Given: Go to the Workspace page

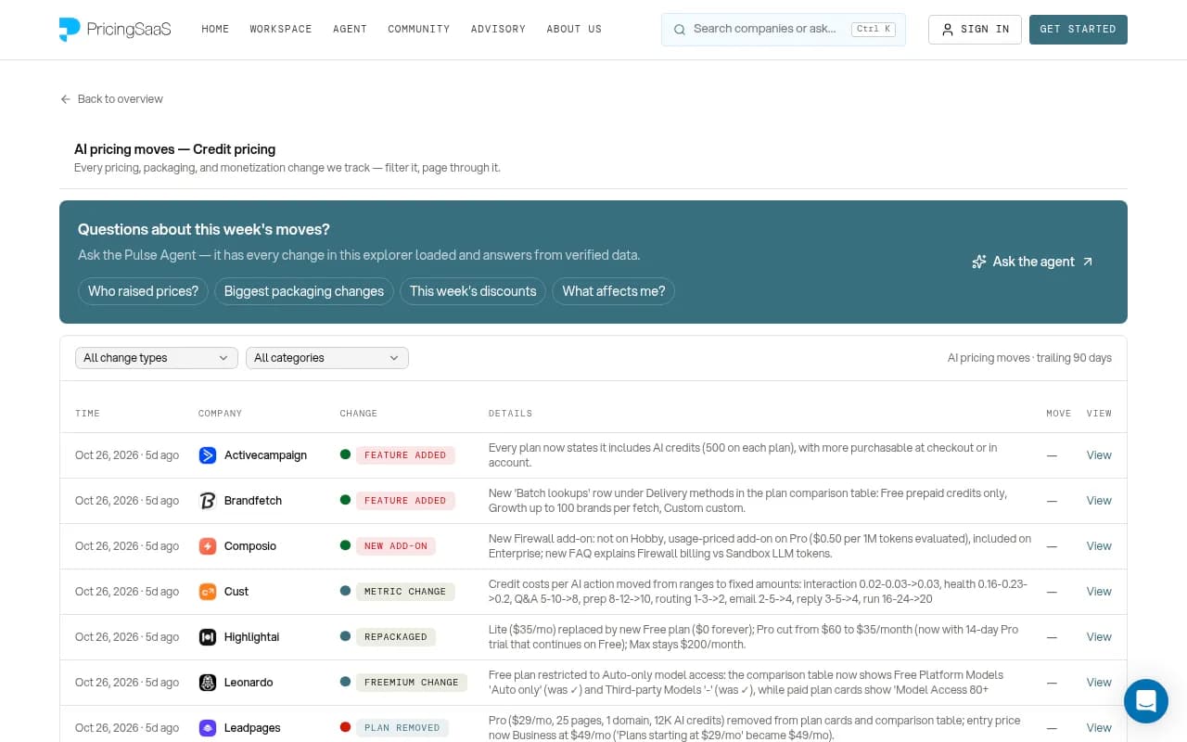Looking at the screenshot, I should (x=281, y=30).
